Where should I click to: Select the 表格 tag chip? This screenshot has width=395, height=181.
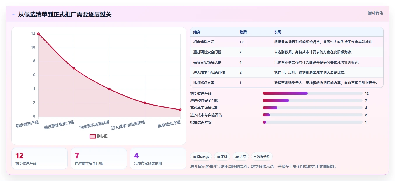click(222, 157)
